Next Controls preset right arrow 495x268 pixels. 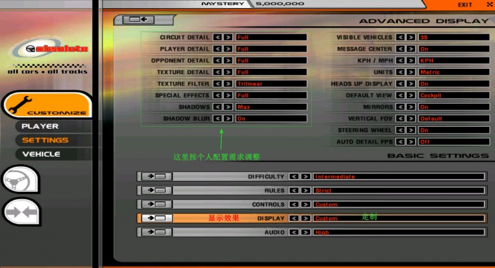coord(306,204)
